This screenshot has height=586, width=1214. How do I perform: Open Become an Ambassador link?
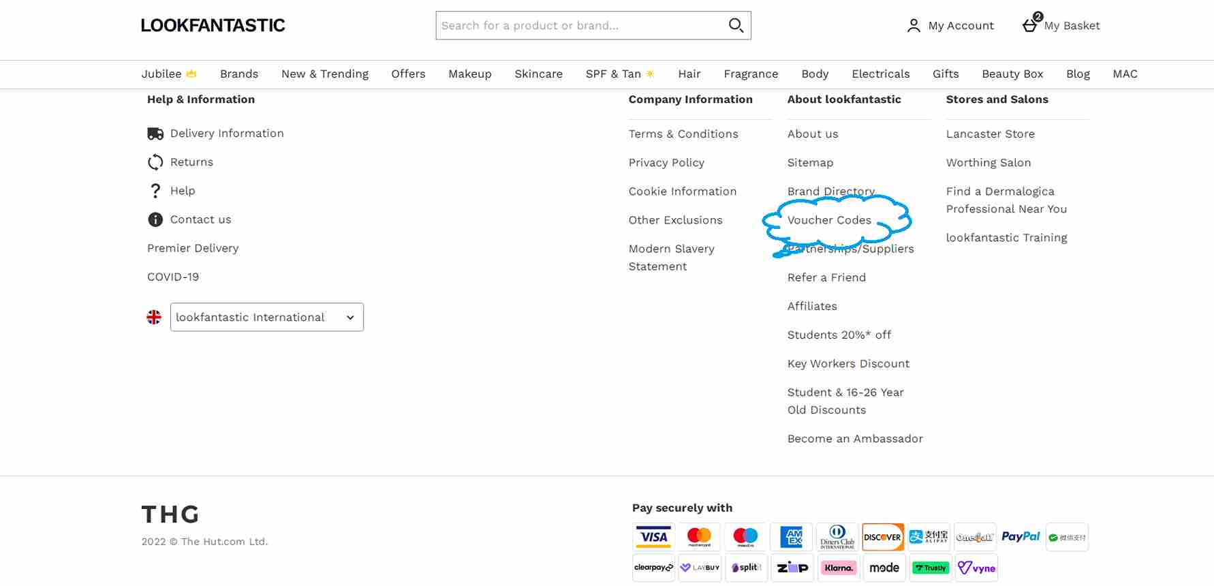(x=855, y=439)
